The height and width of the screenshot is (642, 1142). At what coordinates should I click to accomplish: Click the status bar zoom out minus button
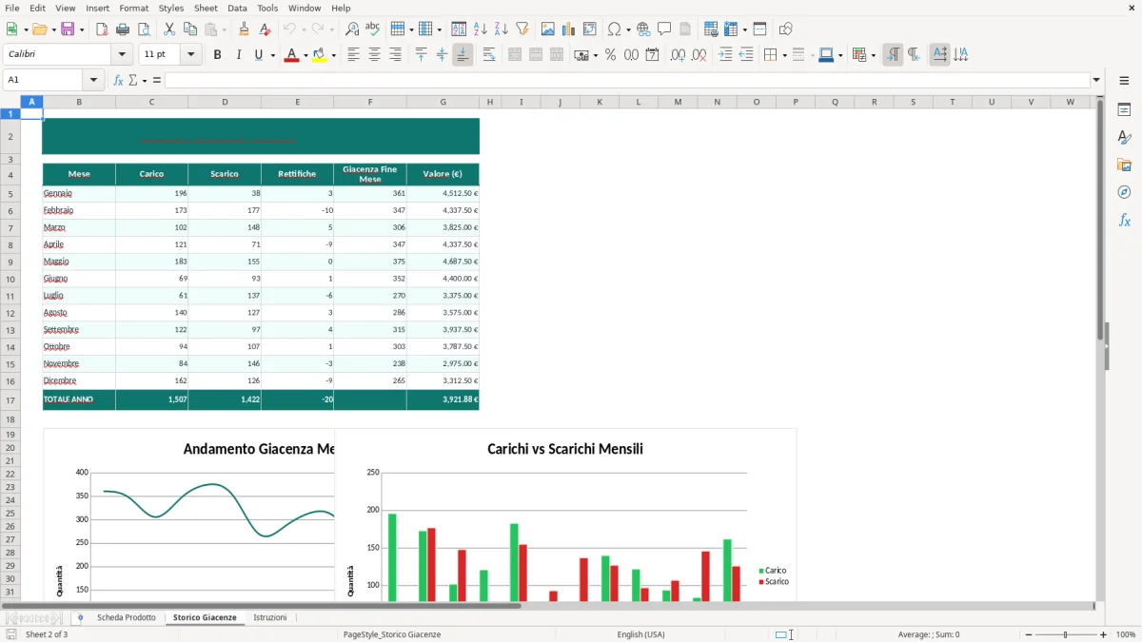tap(1029, 634)
